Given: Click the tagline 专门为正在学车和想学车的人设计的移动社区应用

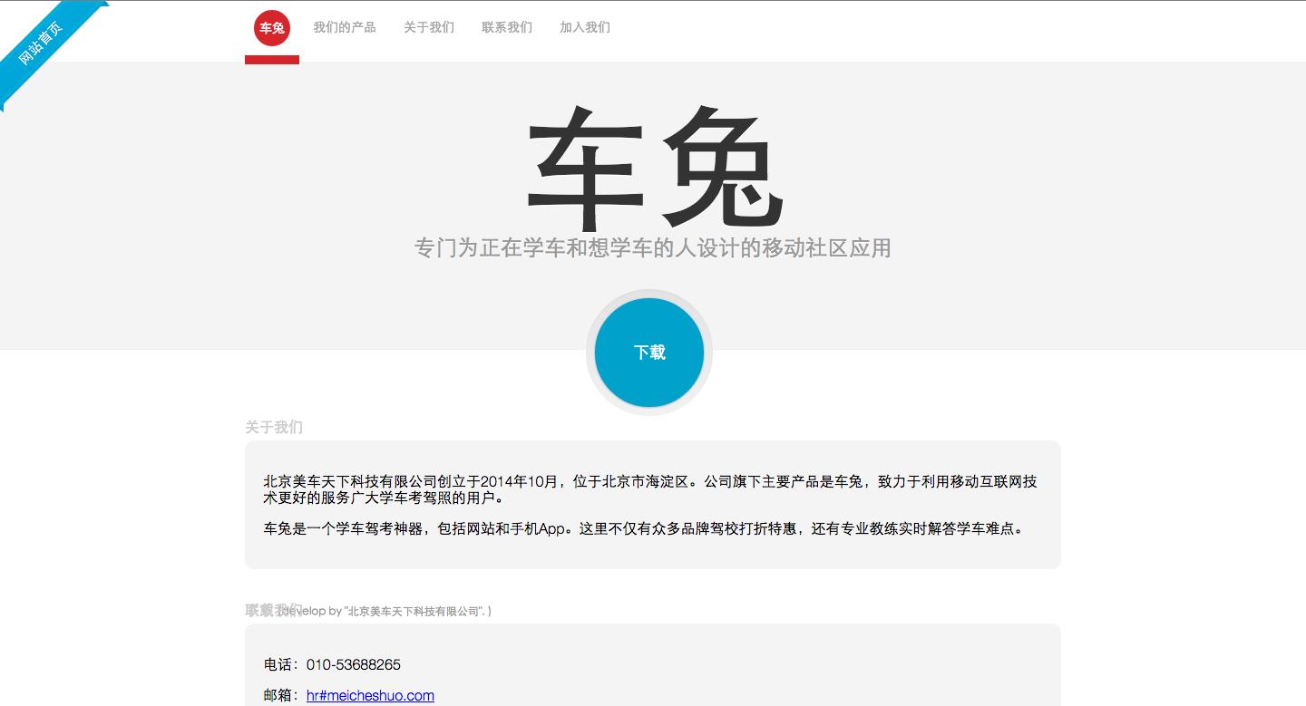Looking at the screenshot, I should click(653, 247).
